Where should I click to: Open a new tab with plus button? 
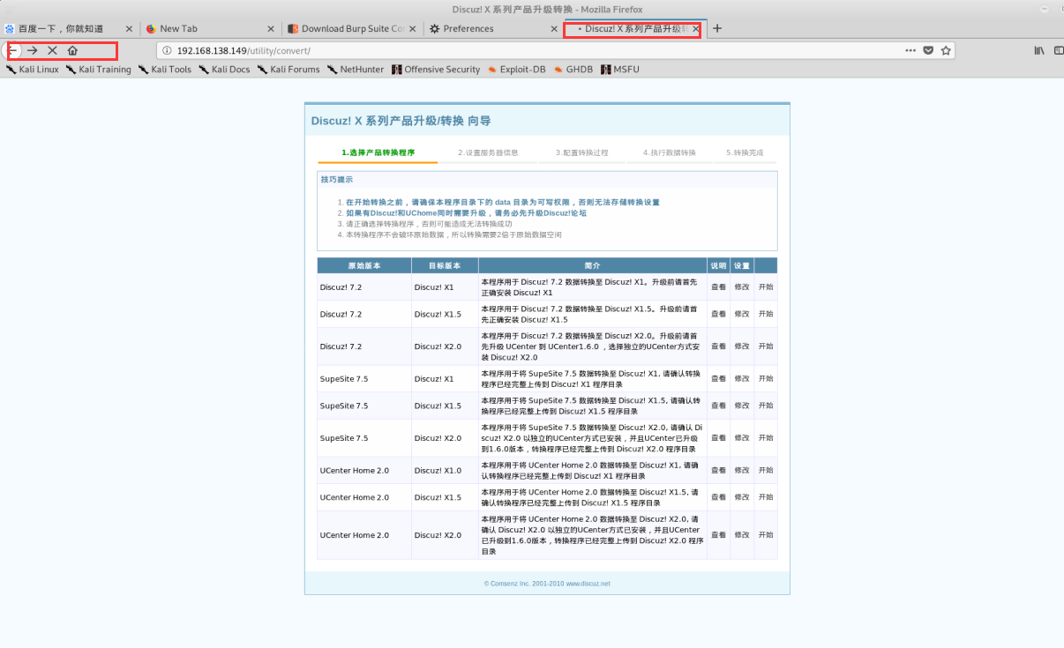tap(717, 28)
